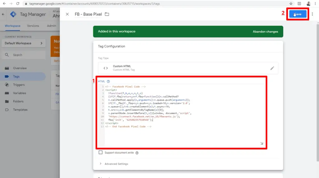Click the folder icon beside tag name
Viewport: 319px width, 178px height.
(x=107, y=14)
